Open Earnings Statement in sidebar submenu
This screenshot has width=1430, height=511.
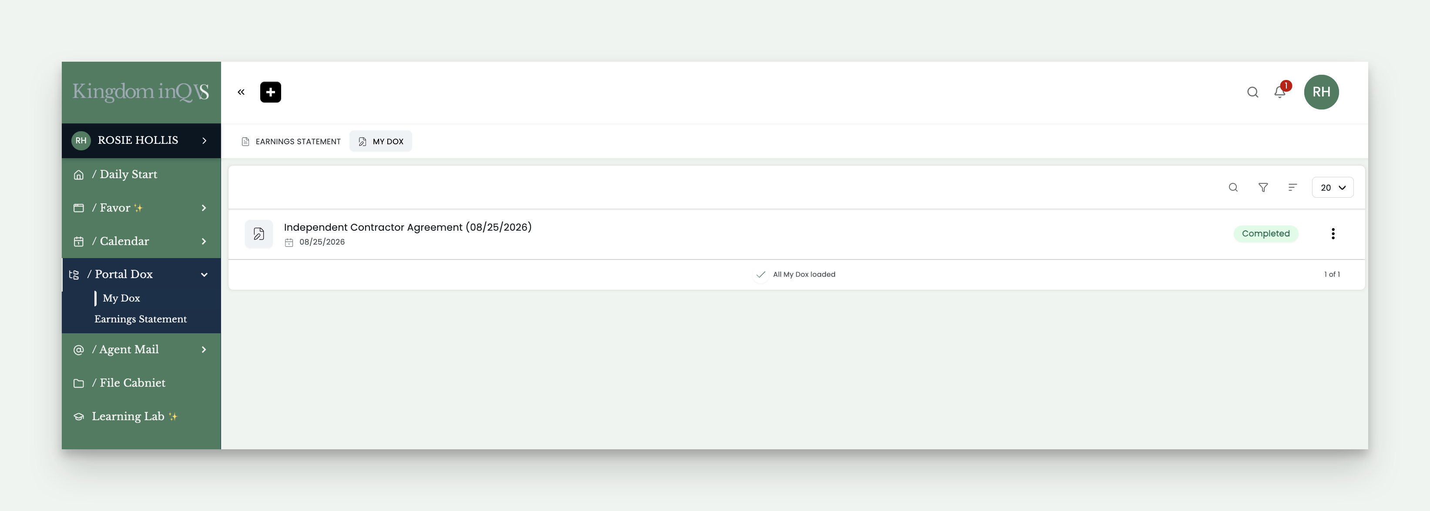point(141,319)
